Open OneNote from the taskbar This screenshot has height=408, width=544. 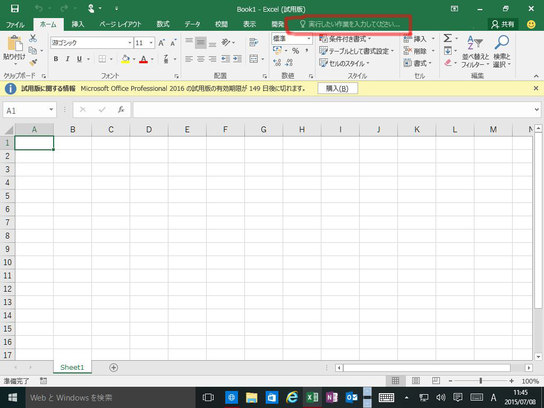pyautogui.click(x=332, y=397)
